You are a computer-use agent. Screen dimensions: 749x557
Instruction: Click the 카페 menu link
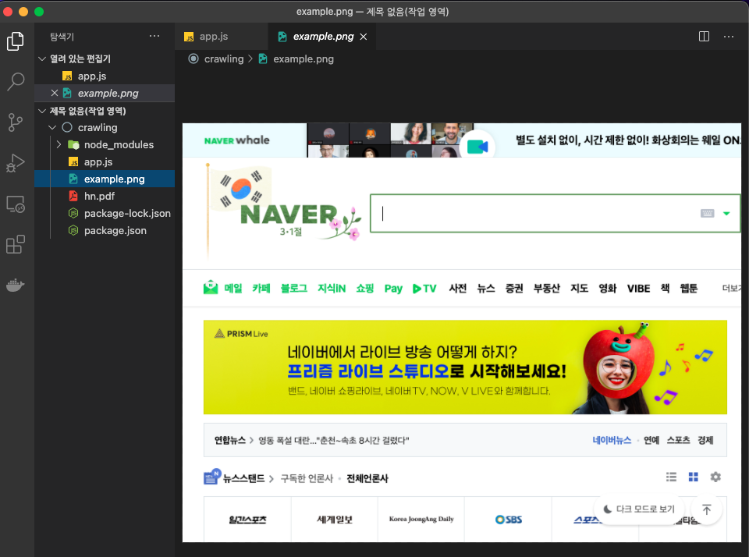[x=261, y=288]
